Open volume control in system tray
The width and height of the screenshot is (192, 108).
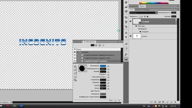pos(166,106)
